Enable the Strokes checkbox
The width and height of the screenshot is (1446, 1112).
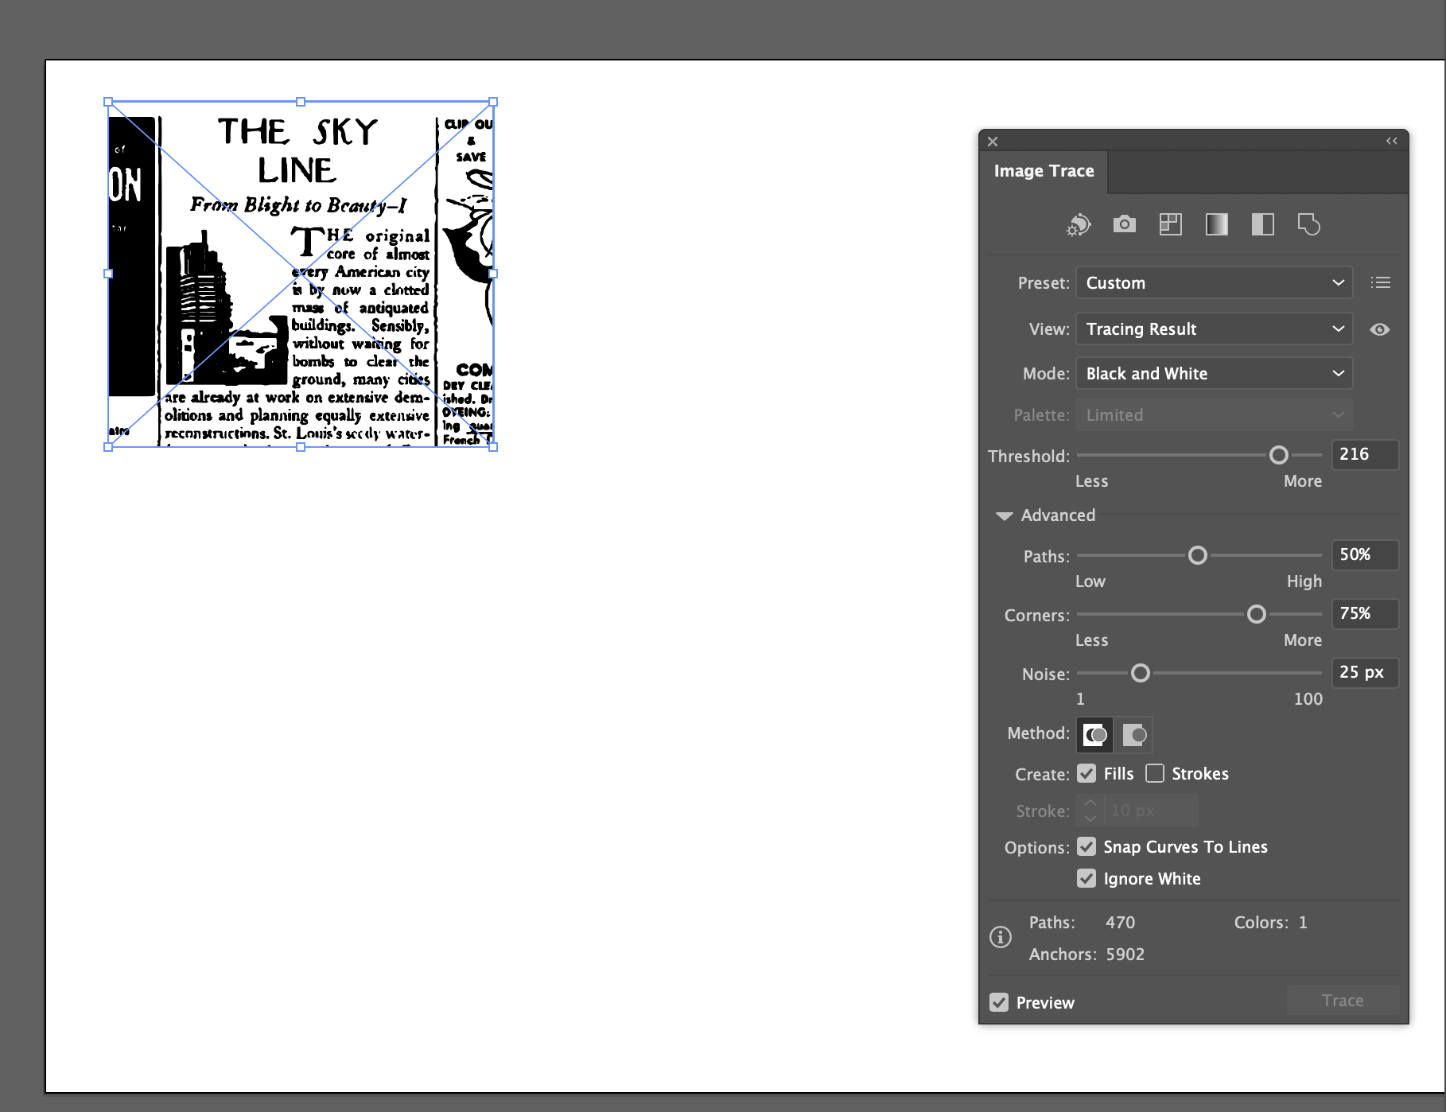tap(1155, 773)
